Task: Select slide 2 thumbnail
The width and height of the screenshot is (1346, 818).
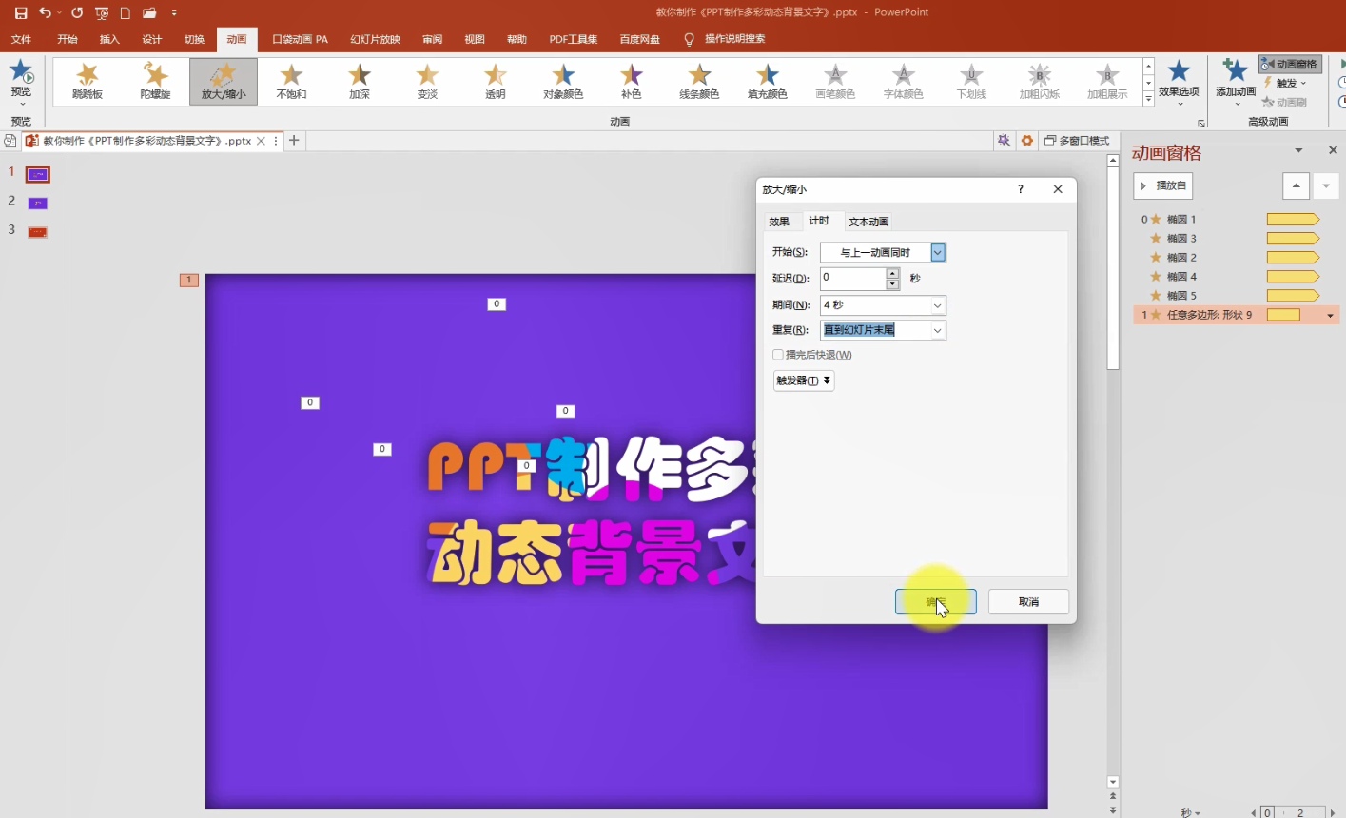Action: (x=38, y=204)
